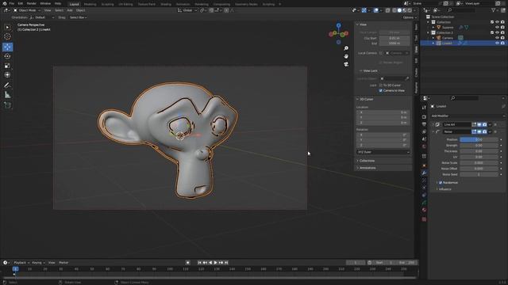This screenshot has height=285, width=508.
Task: Click the Noise modifier Thickness slider
Action: pyautogui.click(x=479, y=151)
